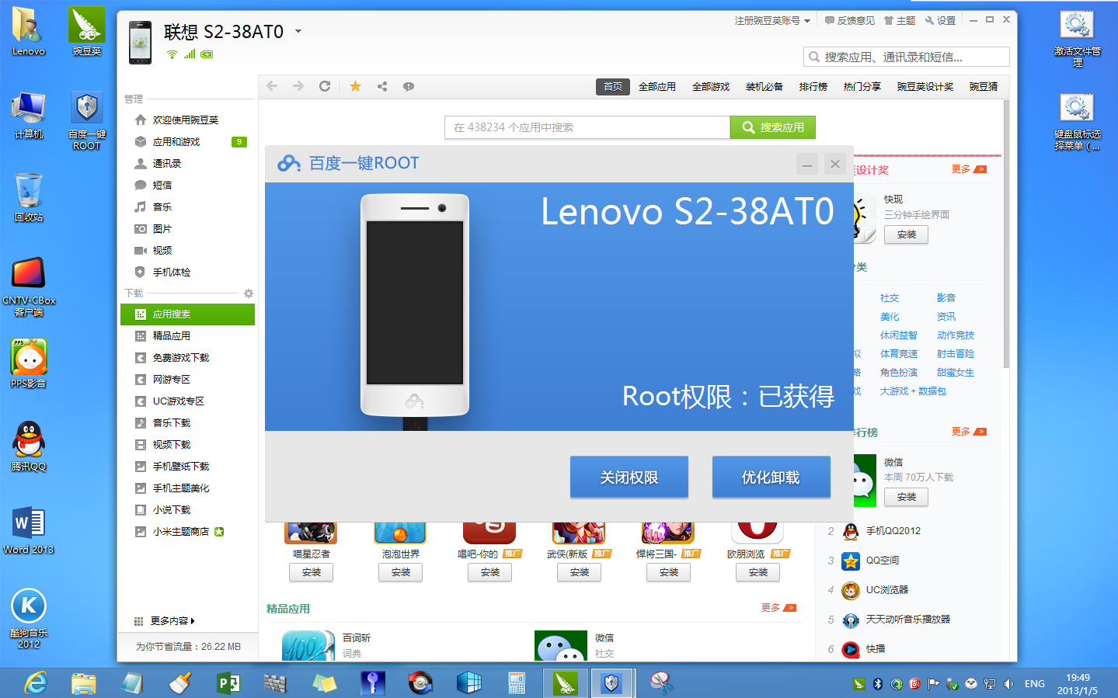Select 应用和游戏 in the sidebar

click(188, 142)
